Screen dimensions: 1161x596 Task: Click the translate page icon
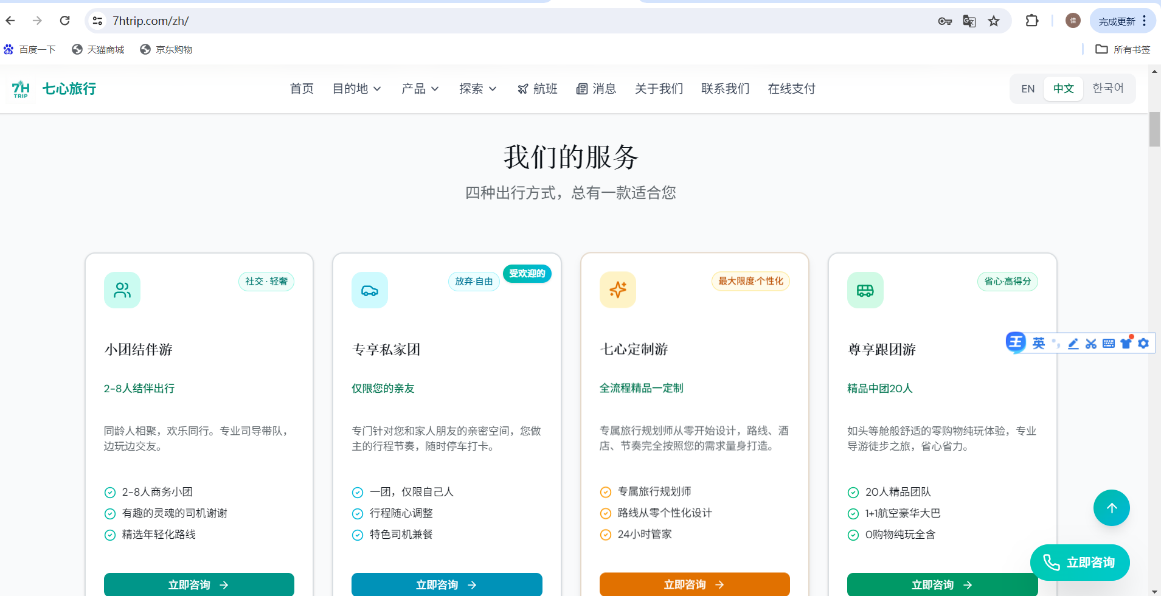click(x=969, y=21)
